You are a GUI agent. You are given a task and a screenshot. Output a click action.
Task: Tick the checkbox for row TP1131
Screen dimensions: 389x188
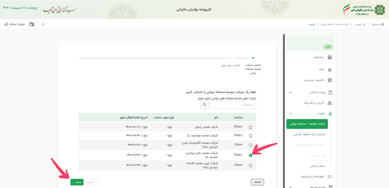click(x=250, y=166)
